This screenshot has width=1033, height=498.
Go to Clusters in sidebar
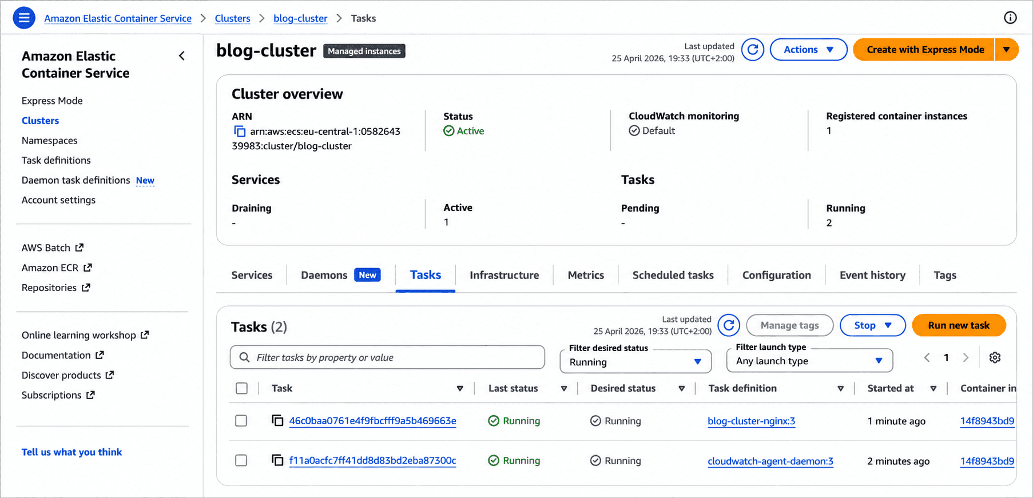point(40,121)
